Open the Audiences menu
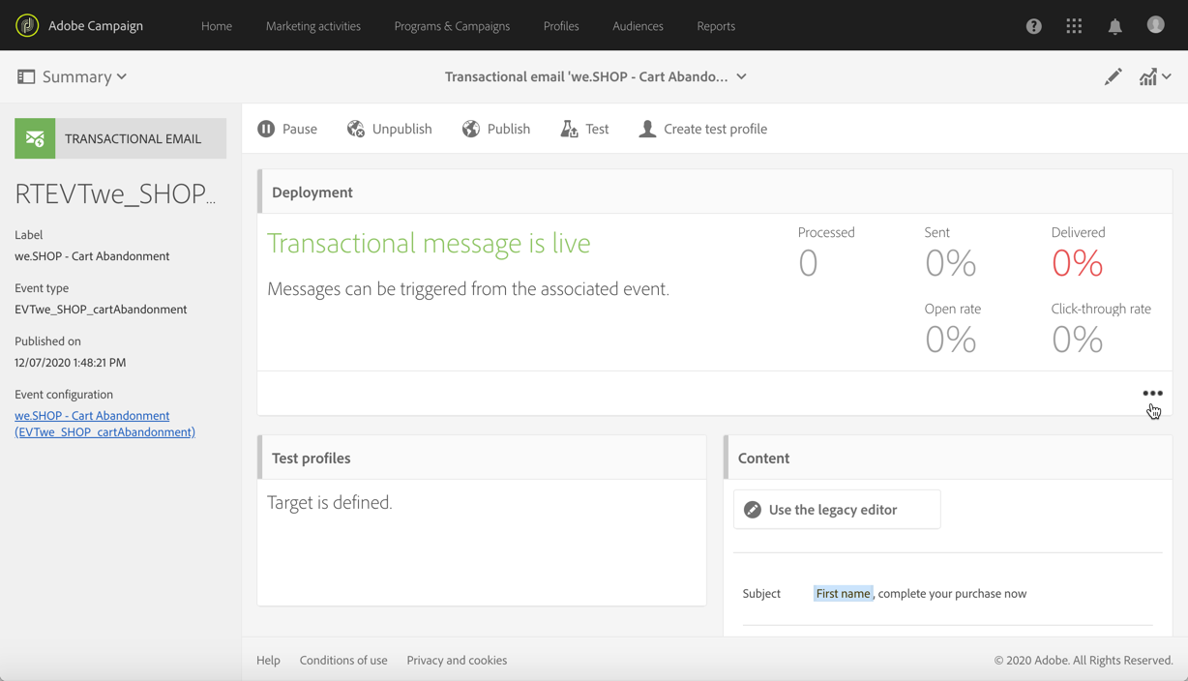Image resolution: width=1188 pixels, height=681 pixels. point(638,26)
